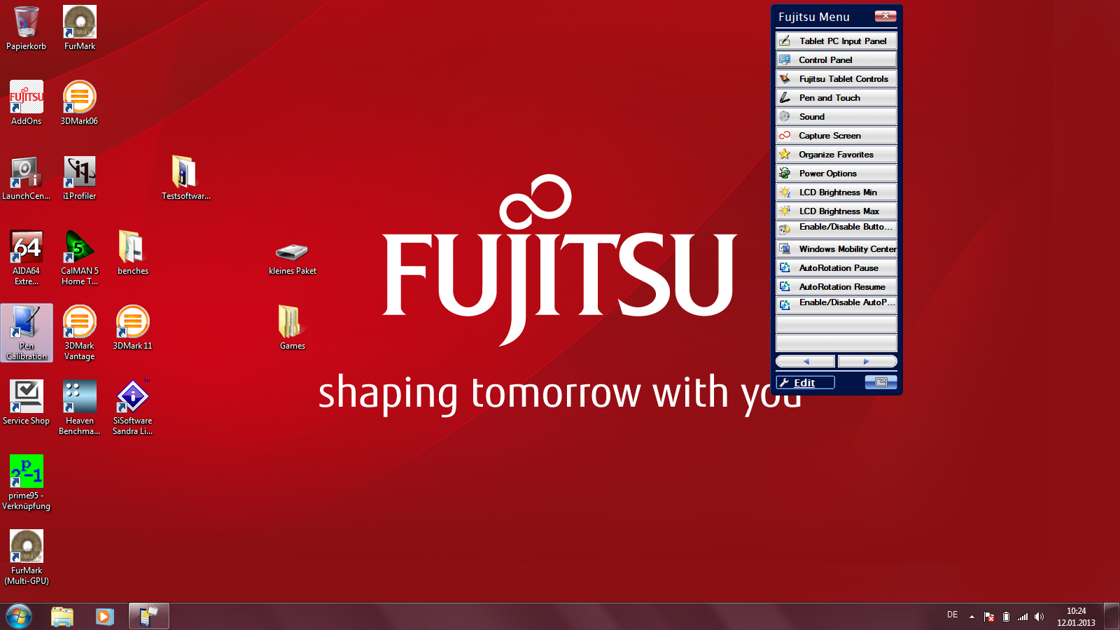Open Windows Explorer from the taskbar
The image size is (1120, 630).
tap(62, 617)
